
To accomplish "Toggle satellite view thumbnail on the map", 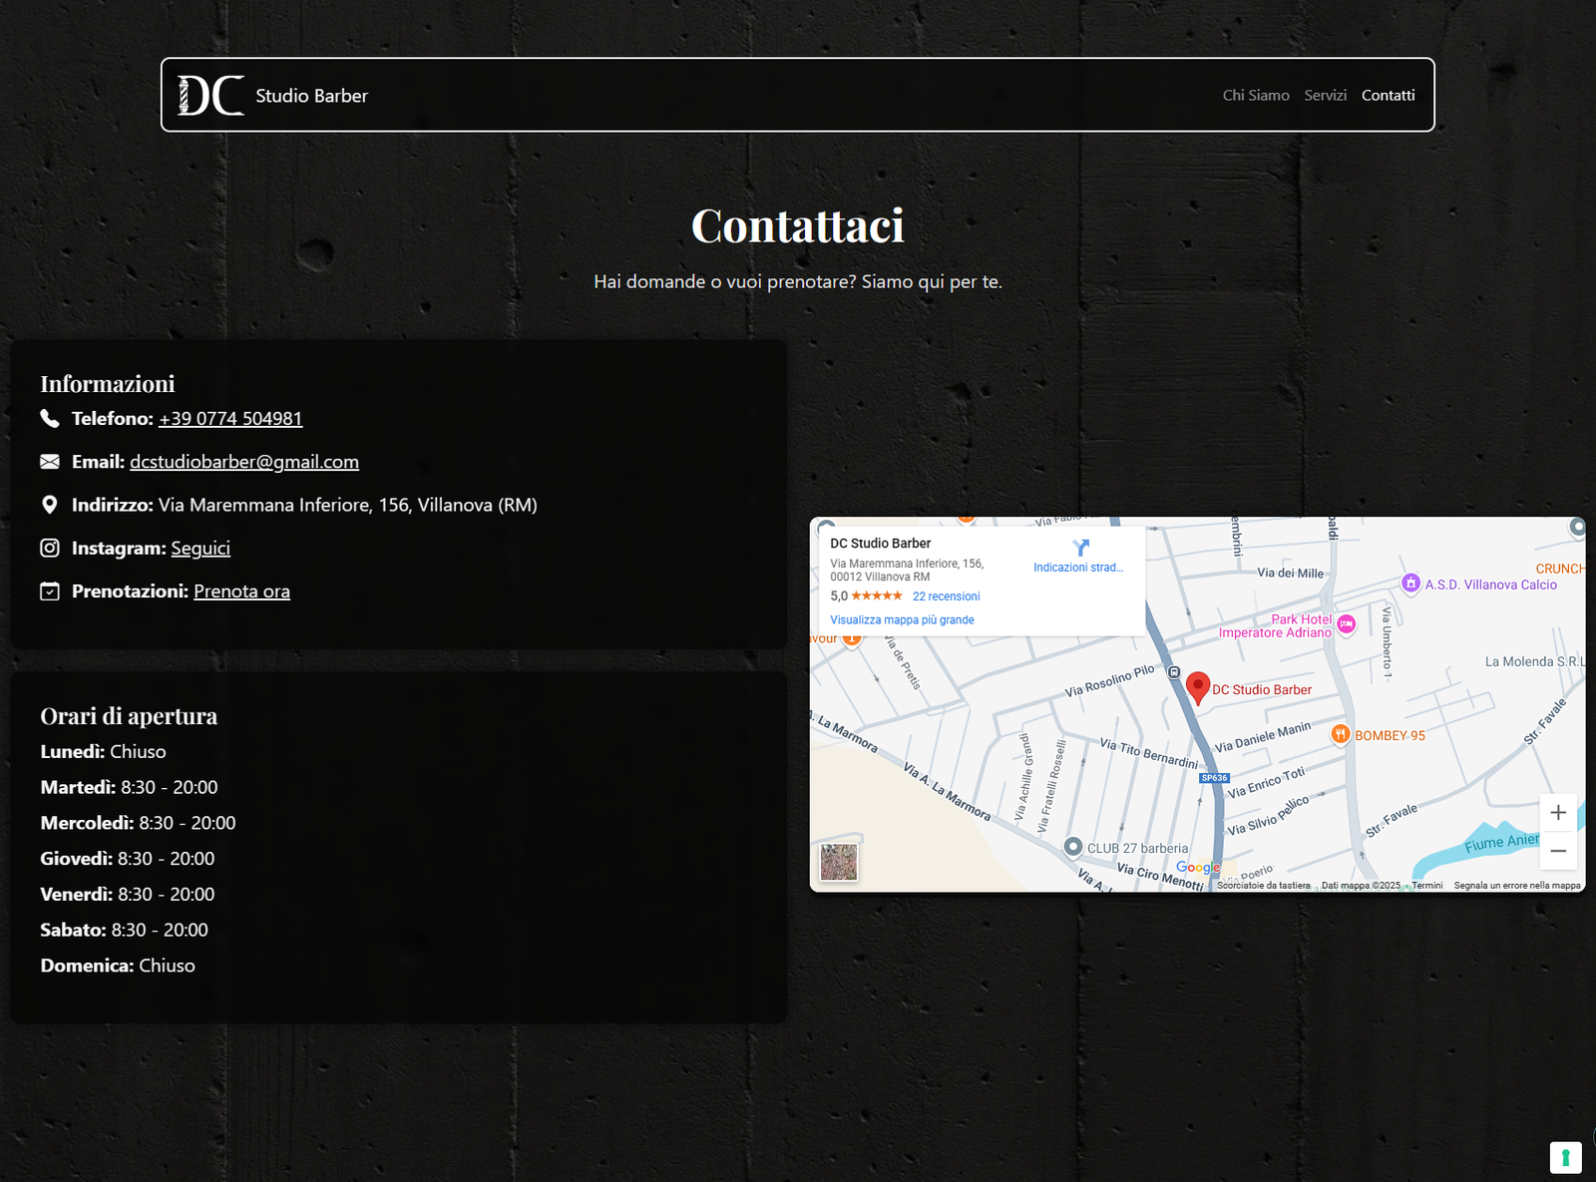I will pyautogui.click(x=839, y=862).
